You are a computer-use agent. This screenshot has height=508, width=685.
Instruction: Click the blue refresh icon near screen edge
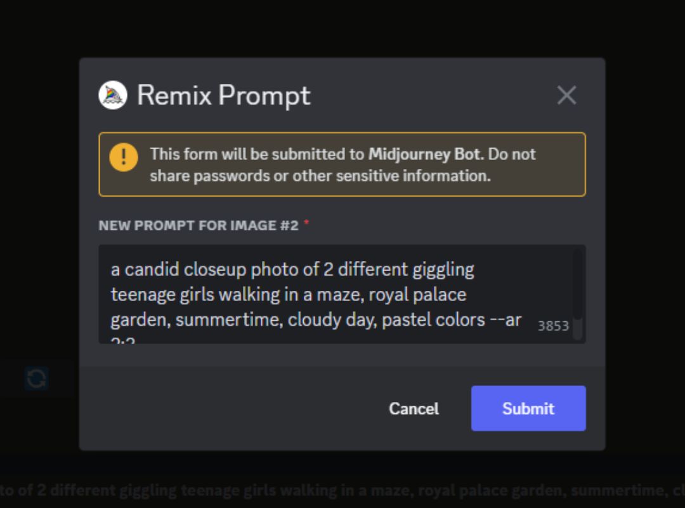(x=36, y=377)
